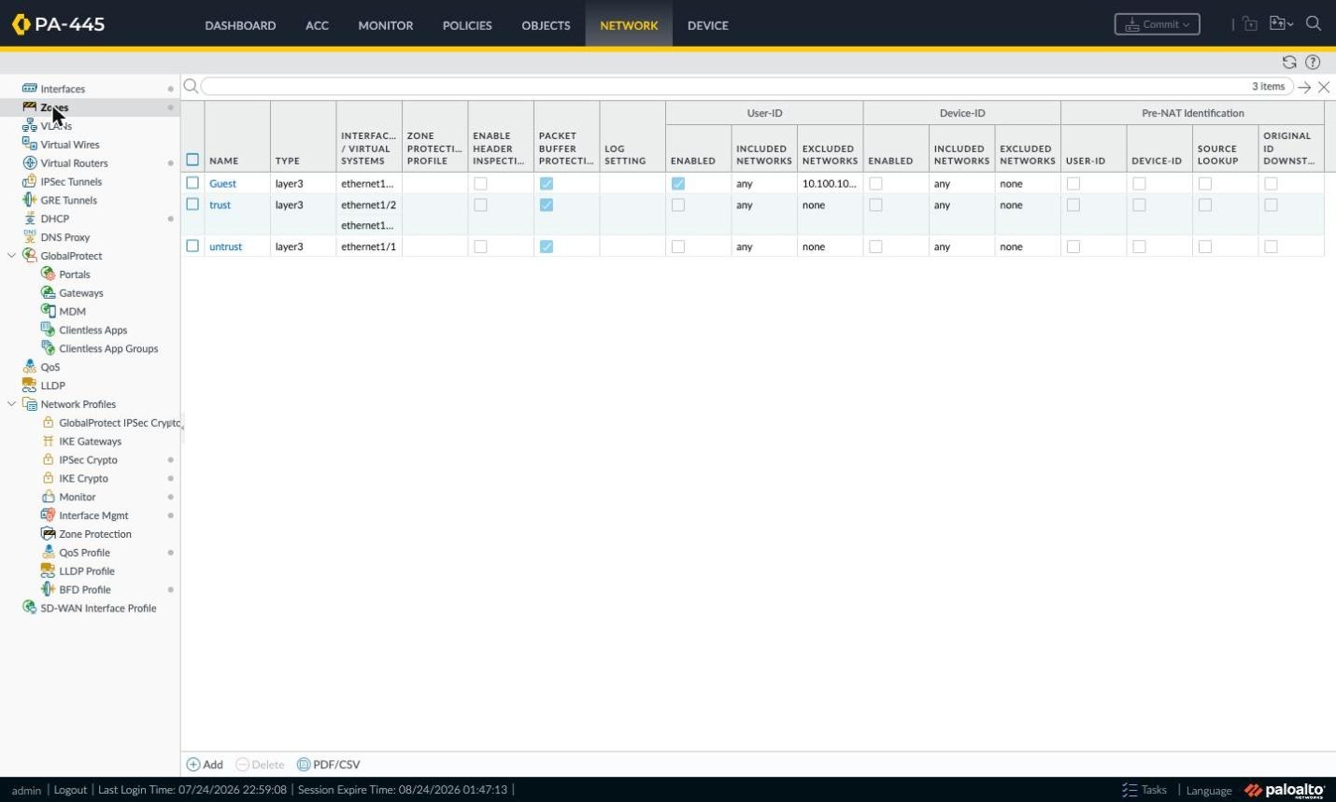The width and height of the screenshot is (1336, 802).
Task: Open LLDP settings
Action: (x=52, y=386)
